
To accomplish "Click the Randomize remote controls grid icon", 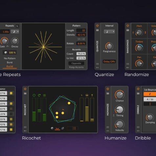I will coord(128,64).
